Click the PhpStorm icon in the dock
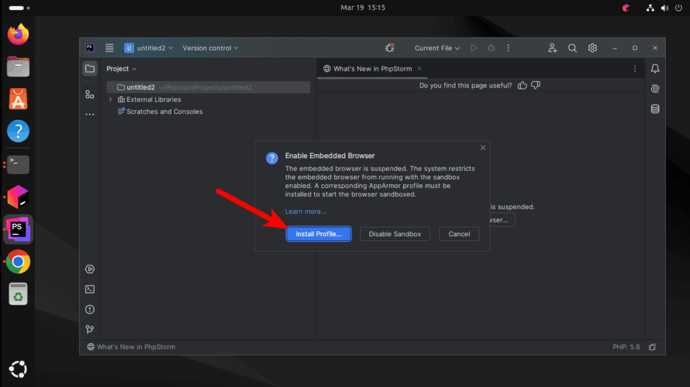 18,229
